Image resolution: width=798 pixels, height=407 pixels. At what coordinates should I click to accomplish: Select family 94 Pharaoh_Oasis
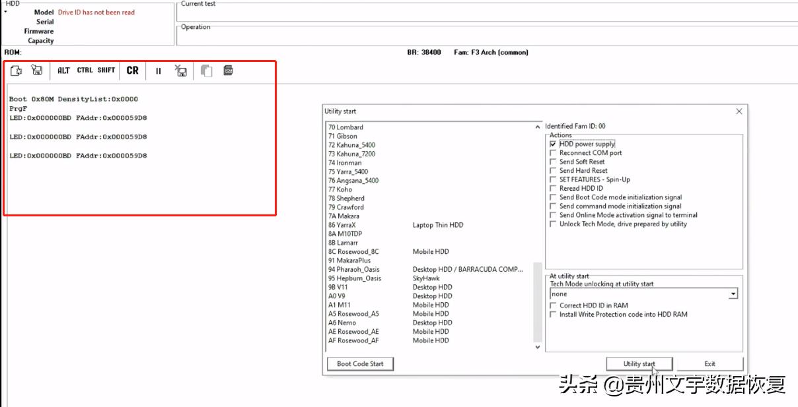[x=430, y=270]
